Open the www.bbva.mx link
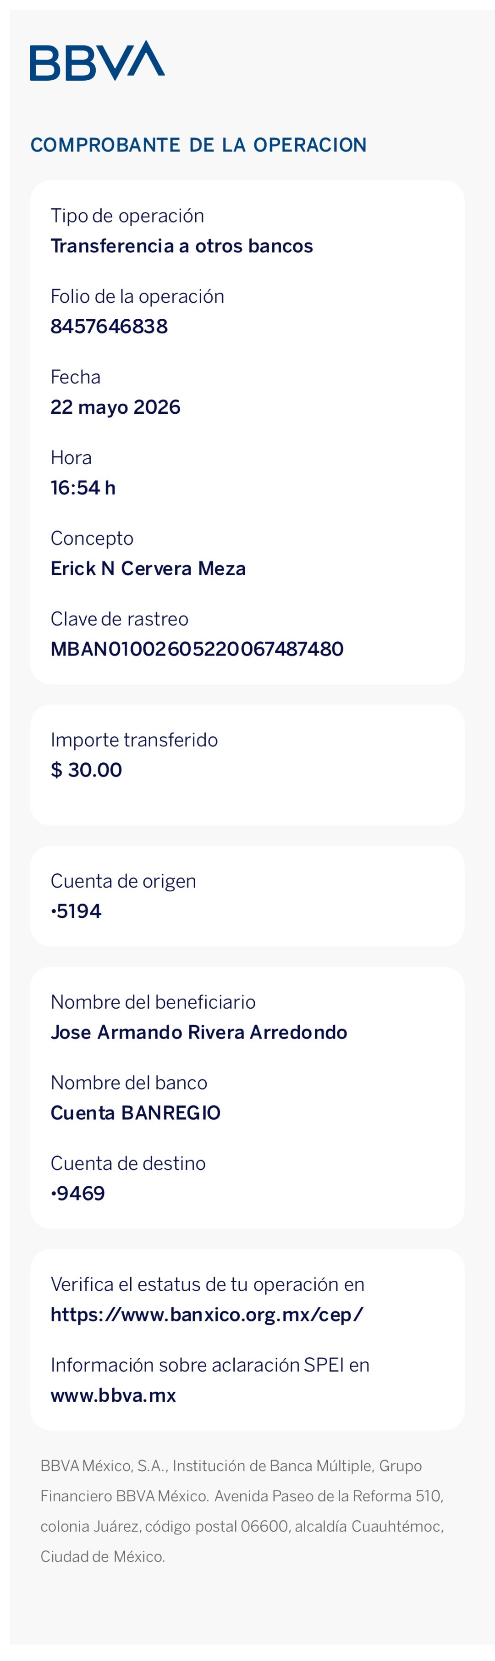This screenshot has width=495, height=1661. point(114,1394)
